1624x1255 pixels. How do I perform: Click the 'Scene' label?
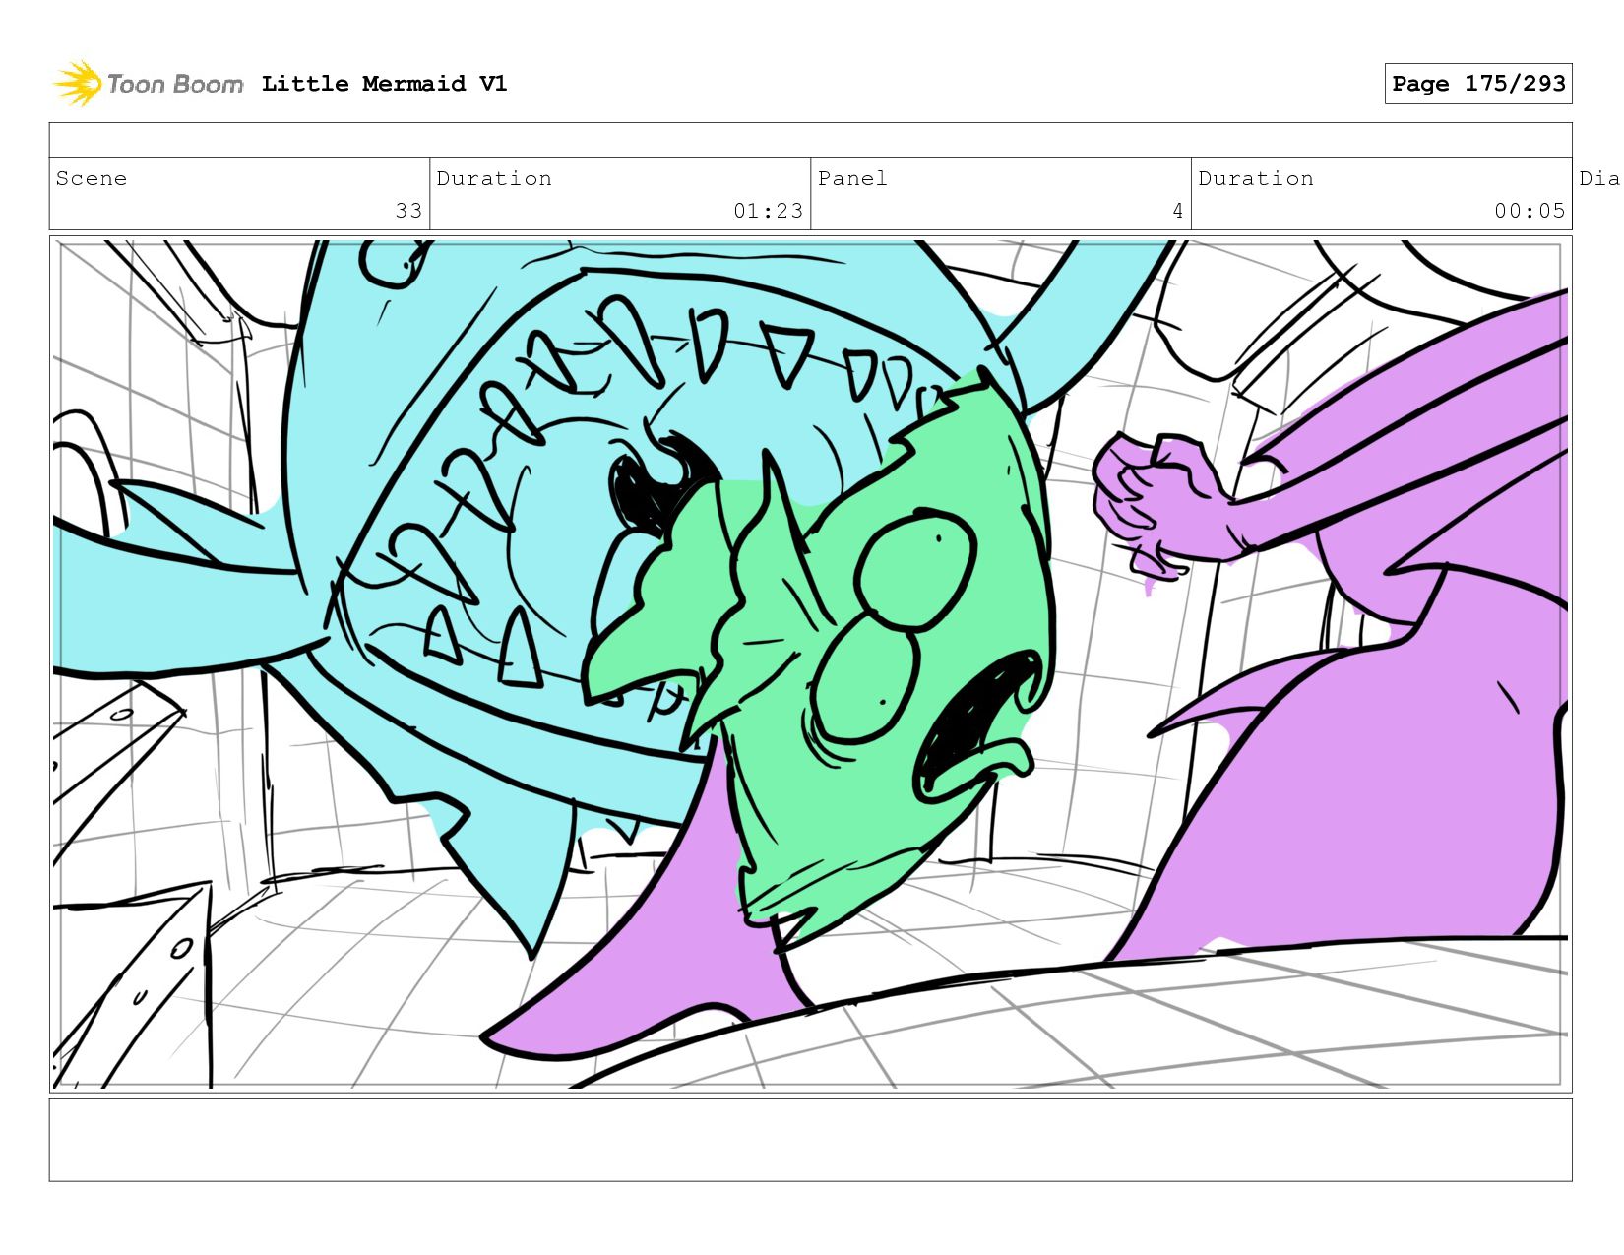point(92,178)
